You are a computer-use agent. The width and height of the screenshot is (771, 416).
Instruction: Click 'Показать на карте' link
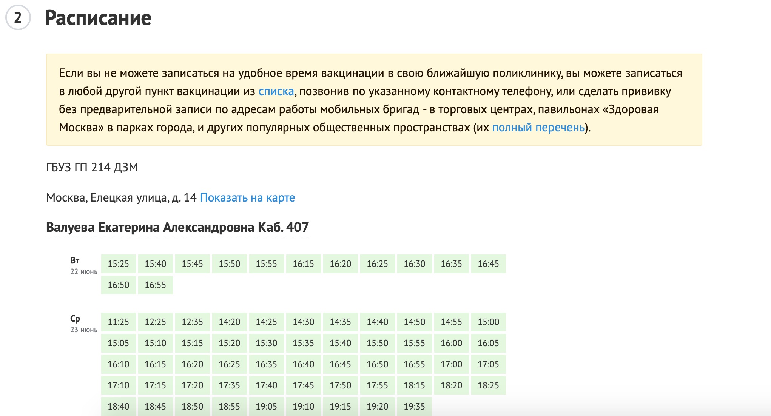coord(247,197)
